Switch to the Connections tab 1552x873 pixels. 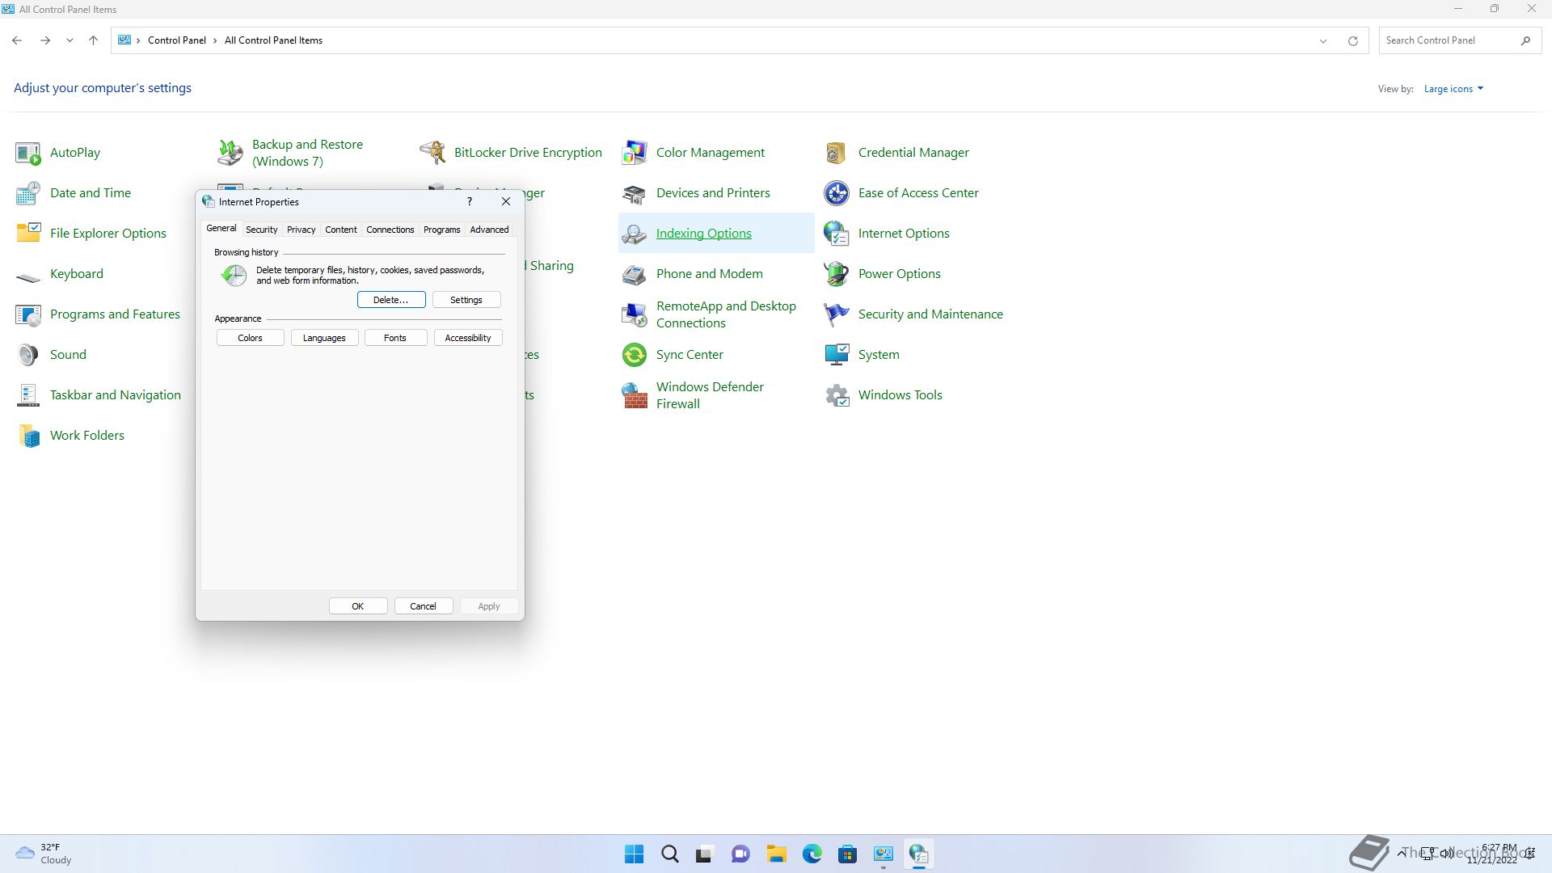point(390,230)
